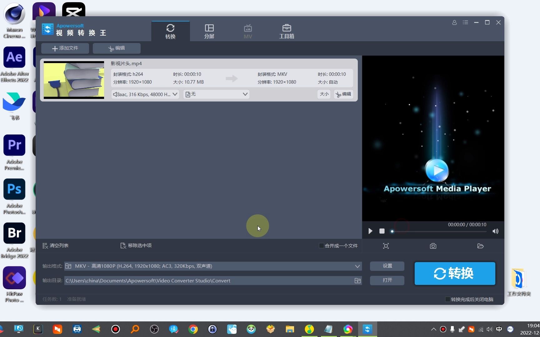Viewport: 540px width, 337px height.
Task: Mute the preview volume icon
Action: tap(495, 231)
